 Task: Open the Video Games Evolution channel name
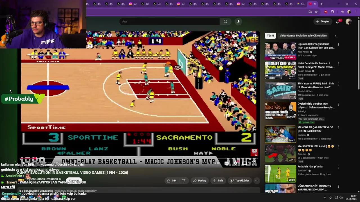[x=42, y=179]
